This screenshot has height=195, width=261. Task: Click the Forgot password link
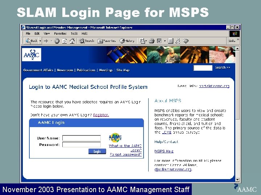pos(126,155)
